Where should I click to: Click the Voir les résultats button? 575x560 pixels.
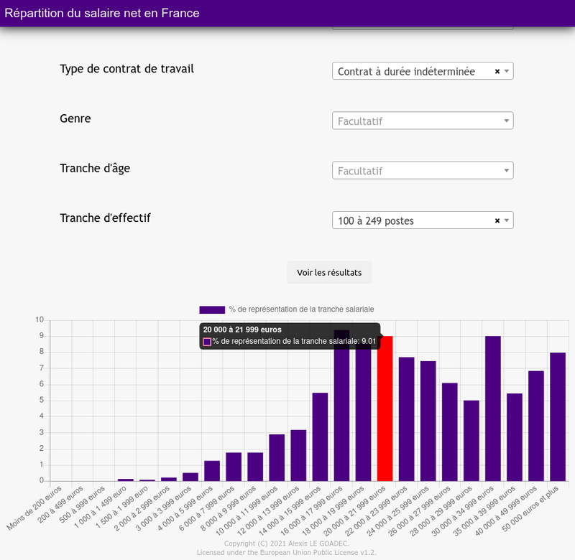(329, 273)
